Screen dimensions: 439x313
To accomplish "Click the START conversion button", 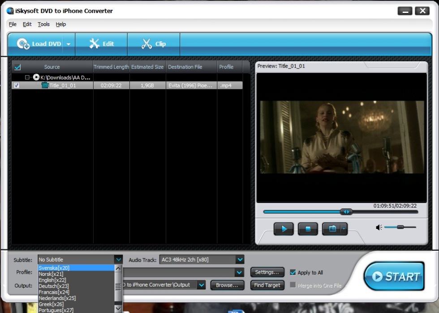I will 394,276.
